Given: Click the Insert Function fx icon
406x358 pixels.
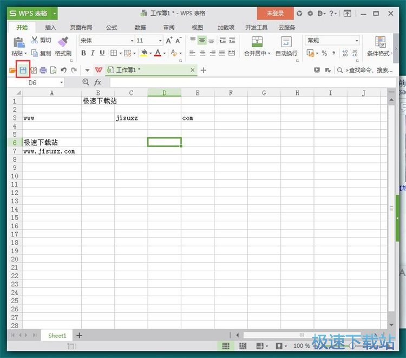Looking at the screenshot, I should (97, 82).
